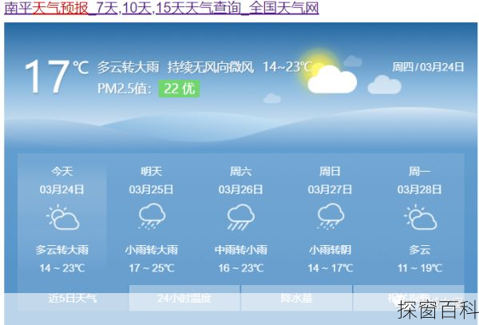Click the 03月27日 date text
This screenshot has width=479, height=325.
coord(330,190)
